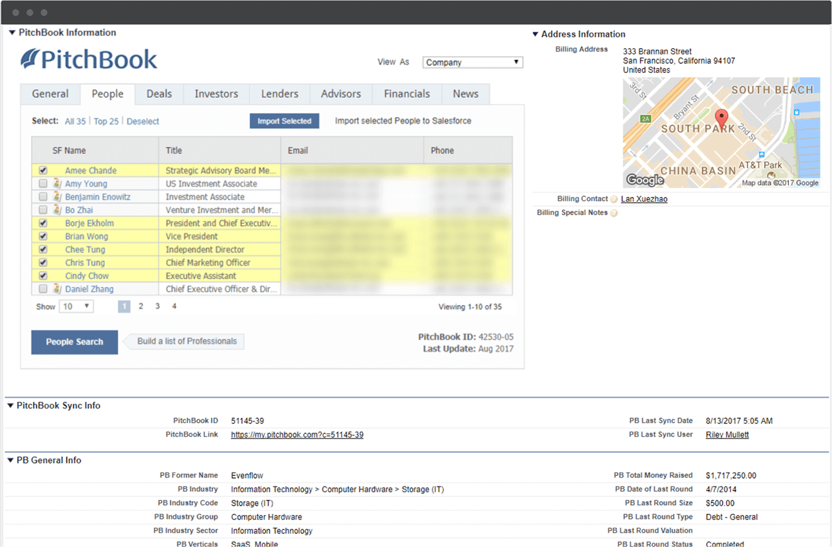Click the Google logo on the map

pyautogui.click(x=645, y=180)
